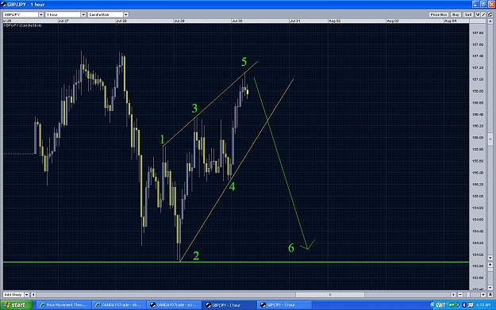The image size is (496, 310).
Task: Click the curved tool icon beside Sell
Action: pos(478,14)
